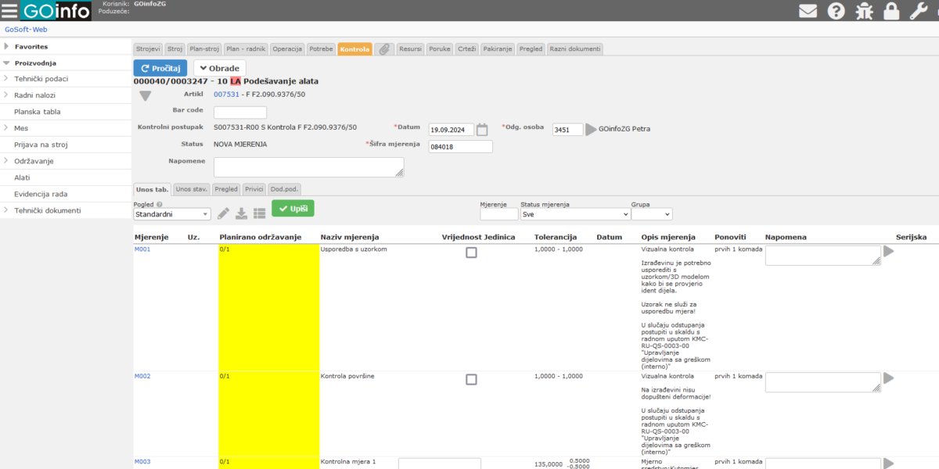
Task: Click the serial arrow for row M002
Action: (888, 378)
